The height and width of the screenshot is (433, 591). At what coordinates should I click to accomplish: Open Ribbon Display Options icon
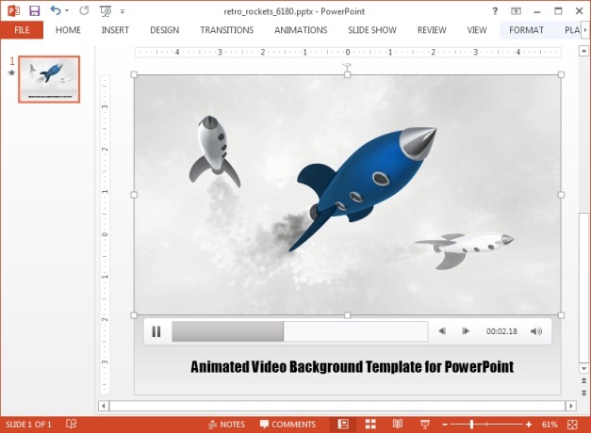click(x=516, y=11)
